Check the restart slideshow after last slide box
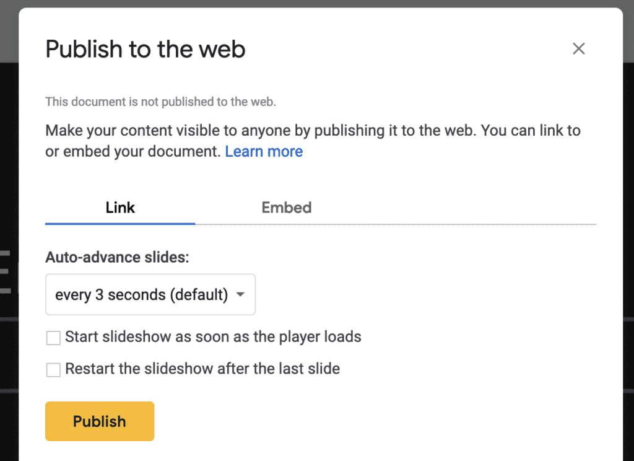The height and width of the screenshot is (461, 634). click(54, 370)
